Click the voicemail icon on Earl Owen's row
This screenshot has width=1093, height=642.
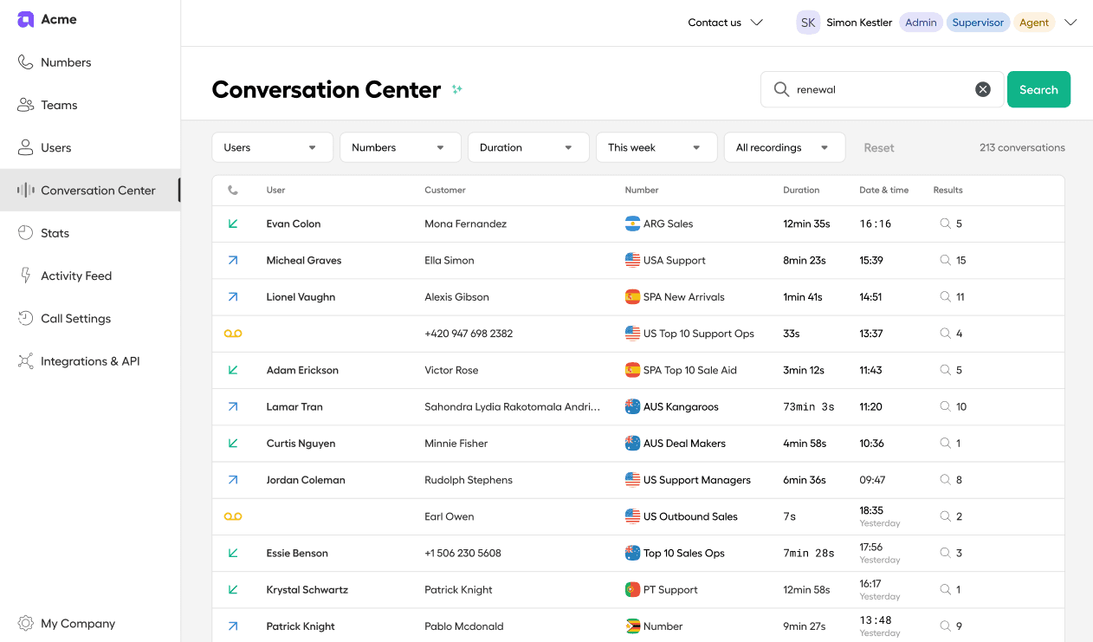pyautogui.click(x=232, y=516)
